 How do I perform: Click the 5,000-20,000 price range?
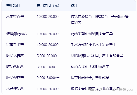[x=47, y=56]
